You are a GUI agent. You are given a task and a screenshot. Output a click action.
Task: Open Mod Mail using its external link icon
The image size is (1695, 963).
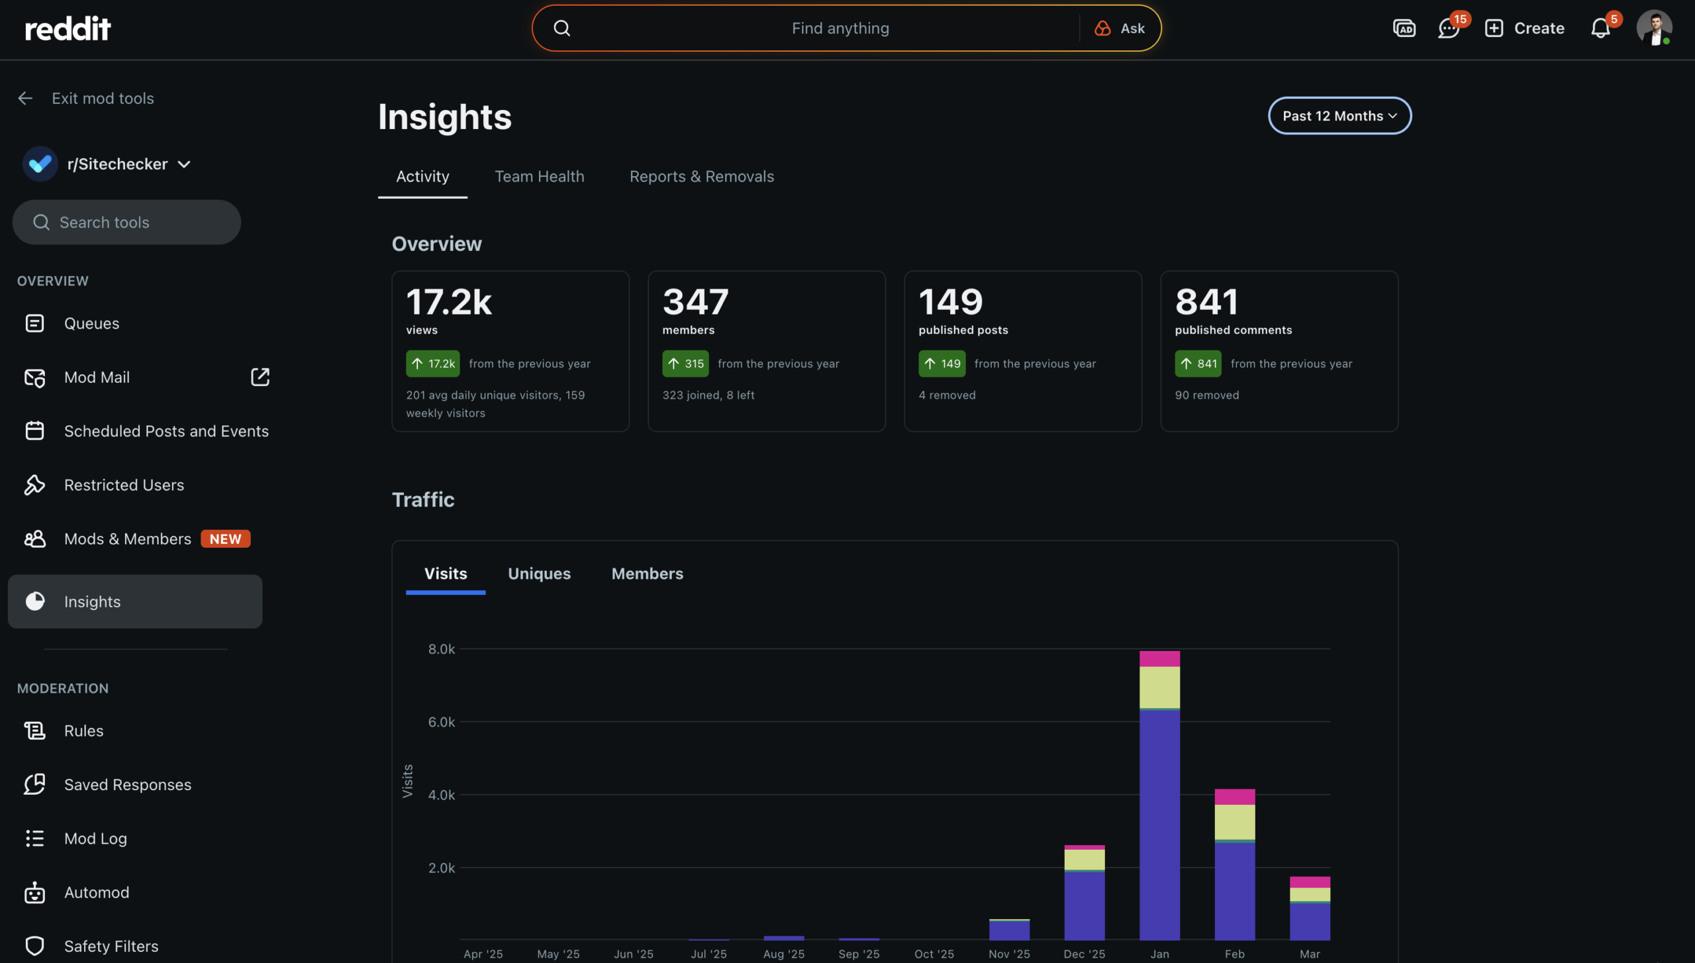coord(260,377)
